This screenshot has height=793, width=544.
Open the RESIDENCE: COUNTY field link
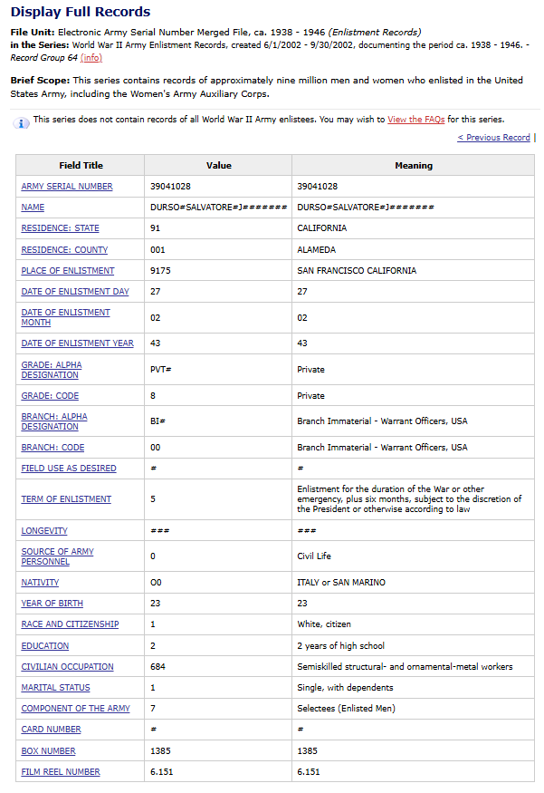pos(64,250)
